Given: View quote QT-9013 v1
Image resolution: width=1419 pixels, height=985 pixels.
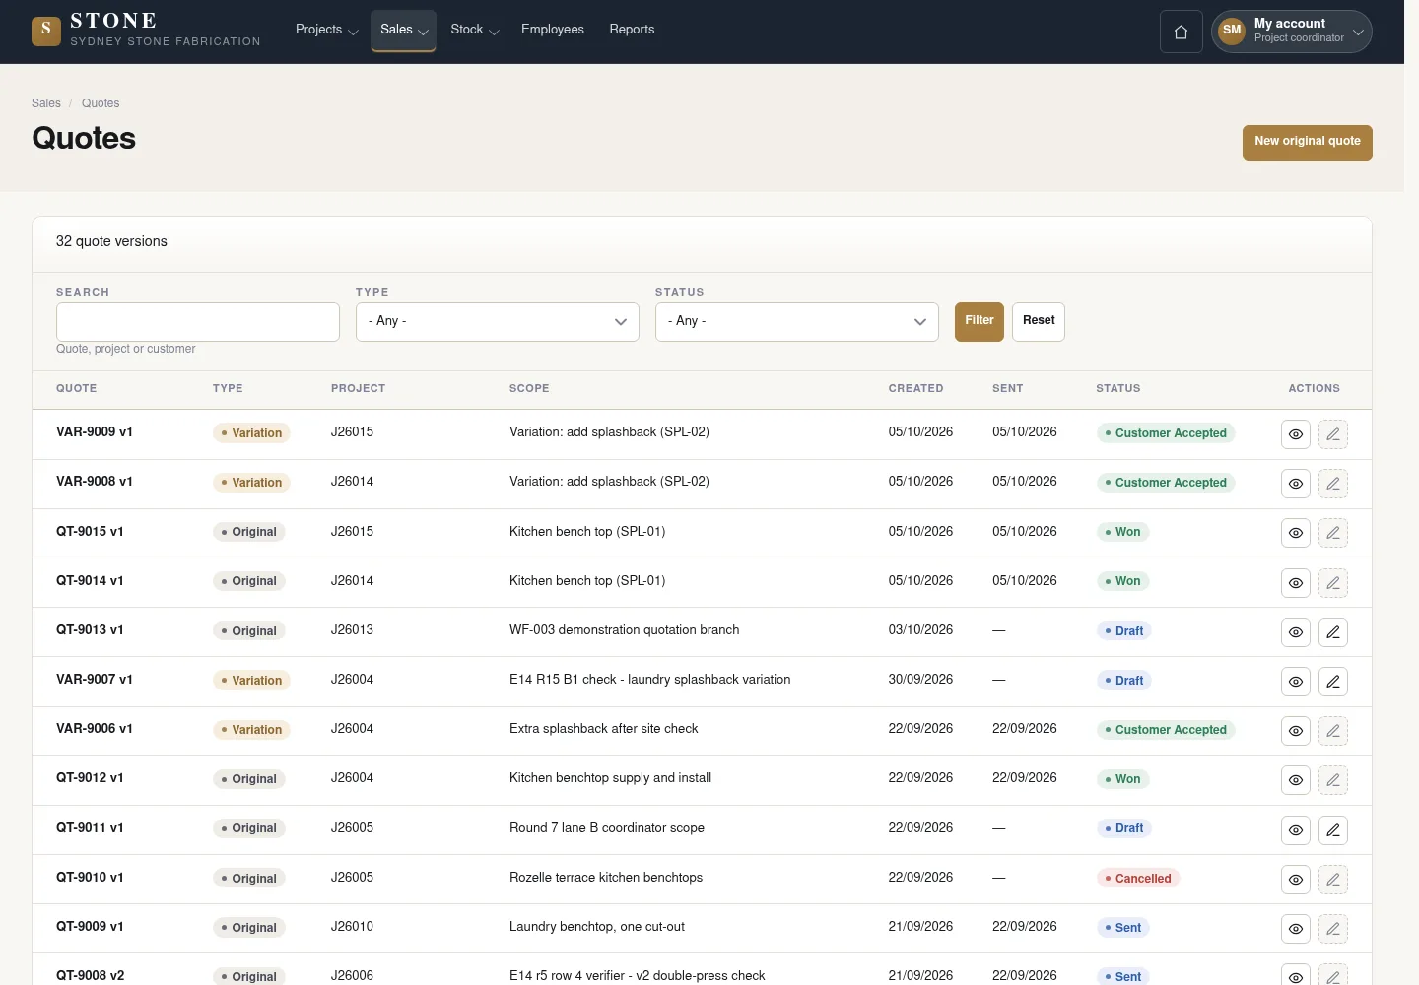Looking at the screenshot, I should 1296,632.
